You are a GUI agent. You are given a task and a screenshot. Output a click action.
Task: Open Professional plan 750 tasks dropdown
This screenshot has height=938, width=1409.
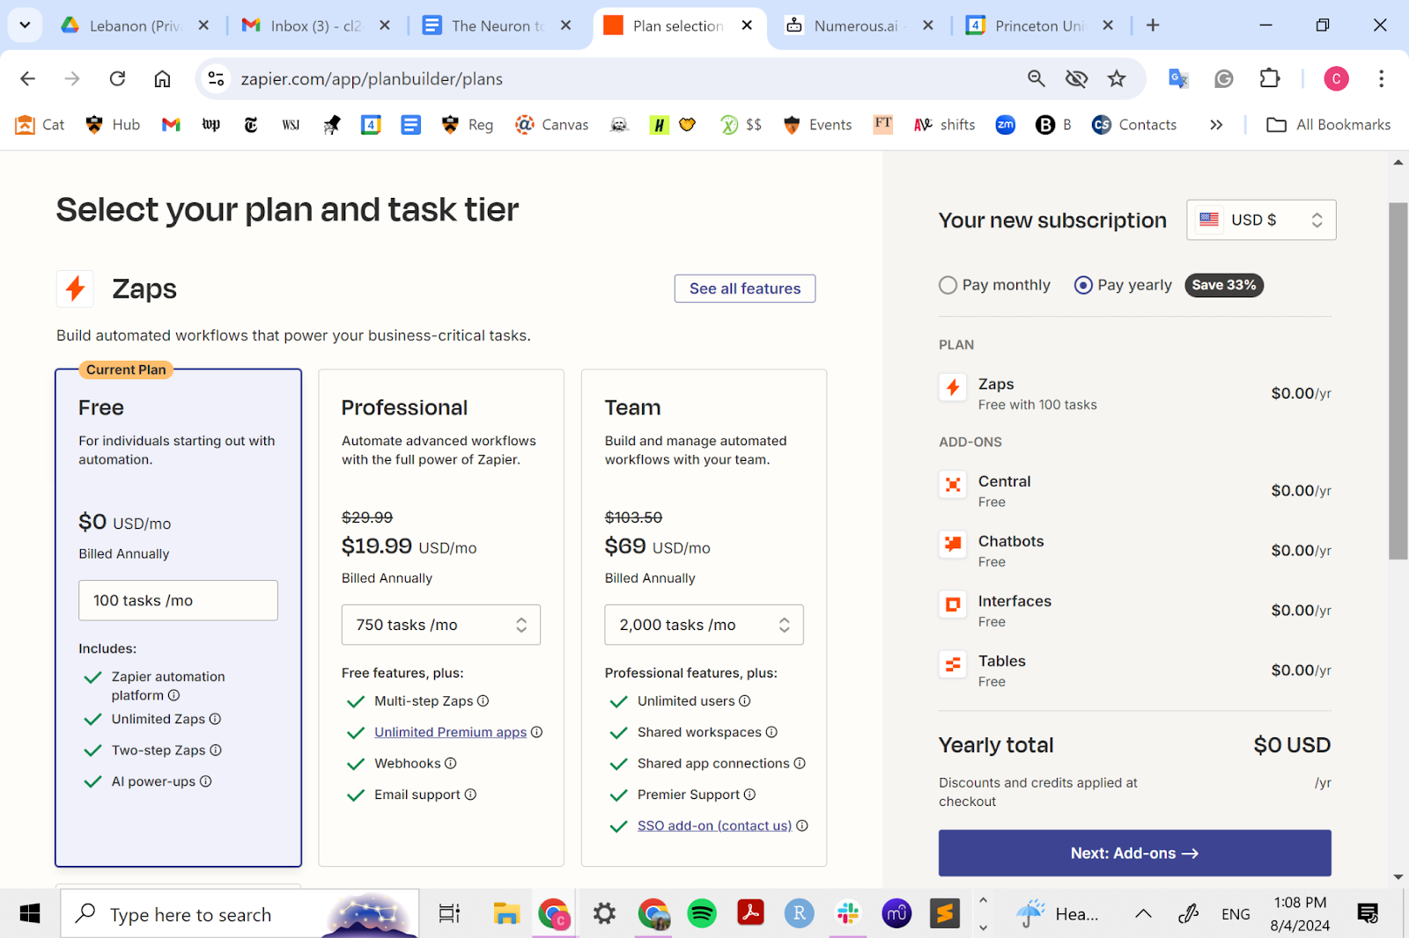[441, 625]
